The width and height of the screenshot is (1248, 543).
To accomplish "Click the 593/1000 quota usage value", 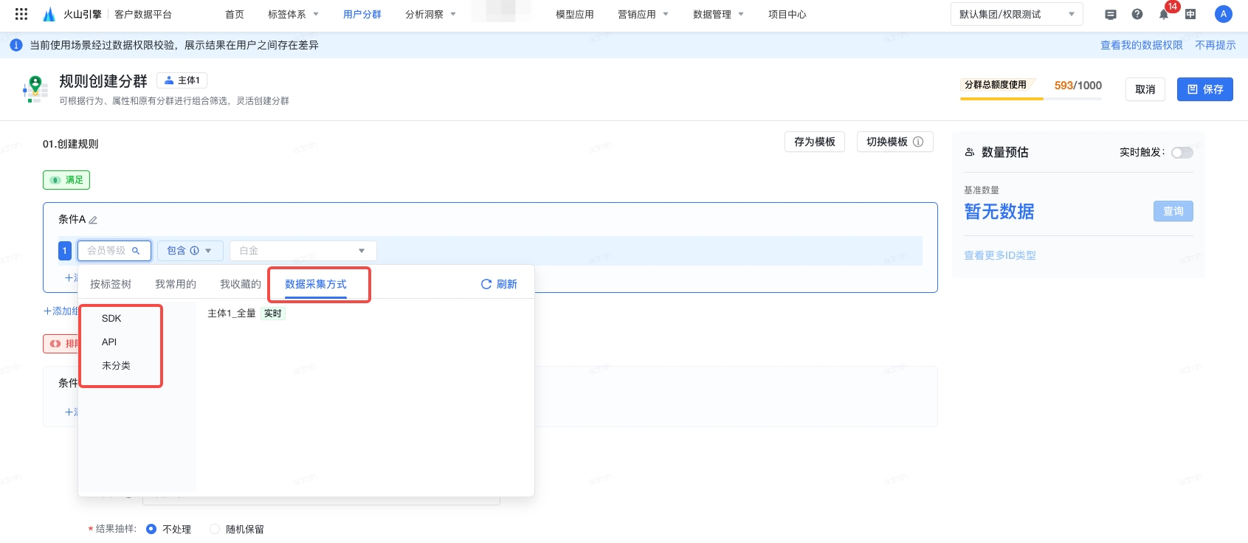I will point(1078,86).
